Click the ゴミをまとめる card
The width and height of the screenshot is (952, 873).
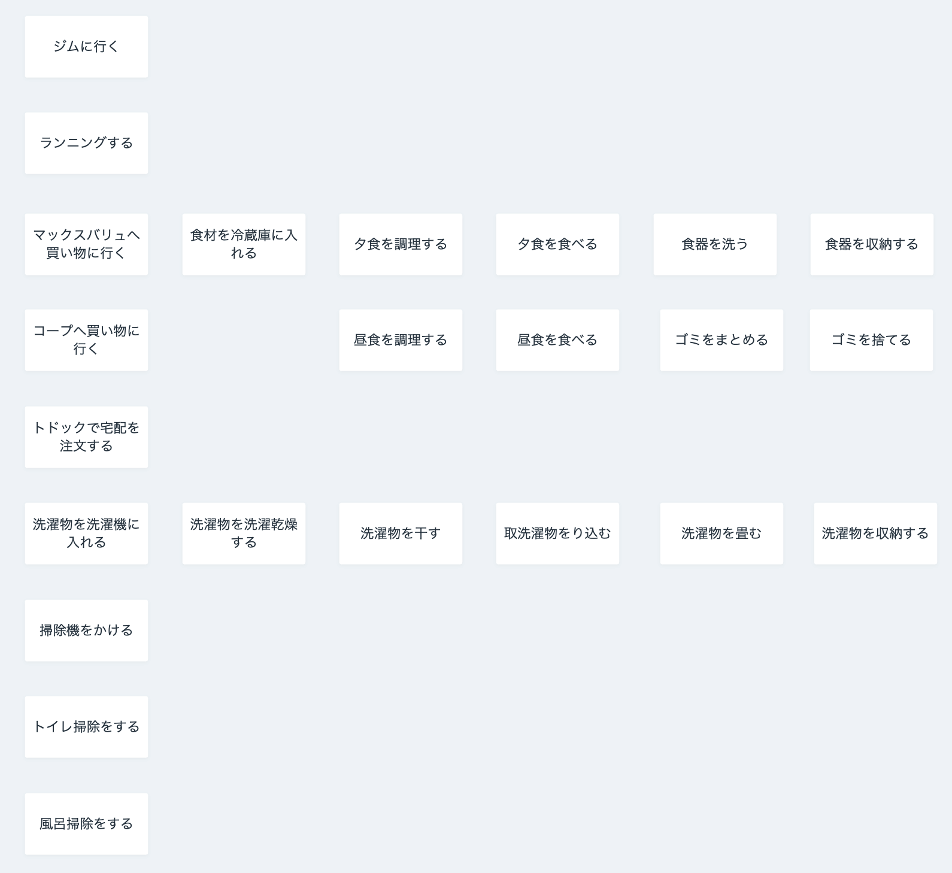point(721,340)
